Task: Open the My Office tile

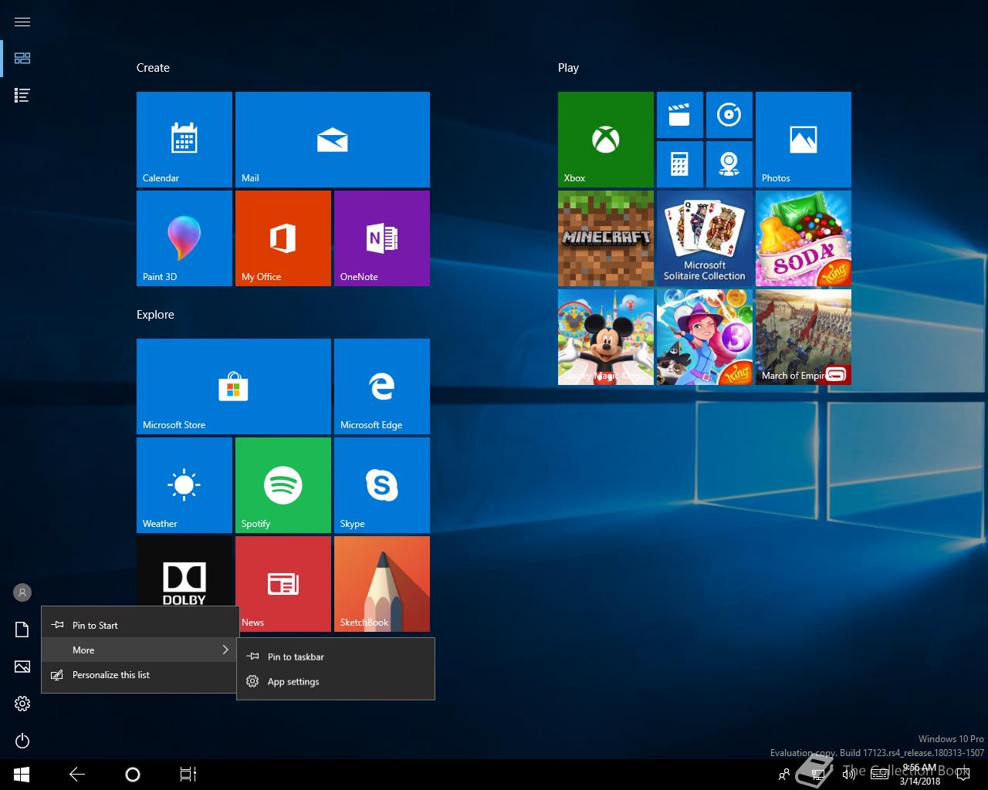Action: tap(283, 238)
